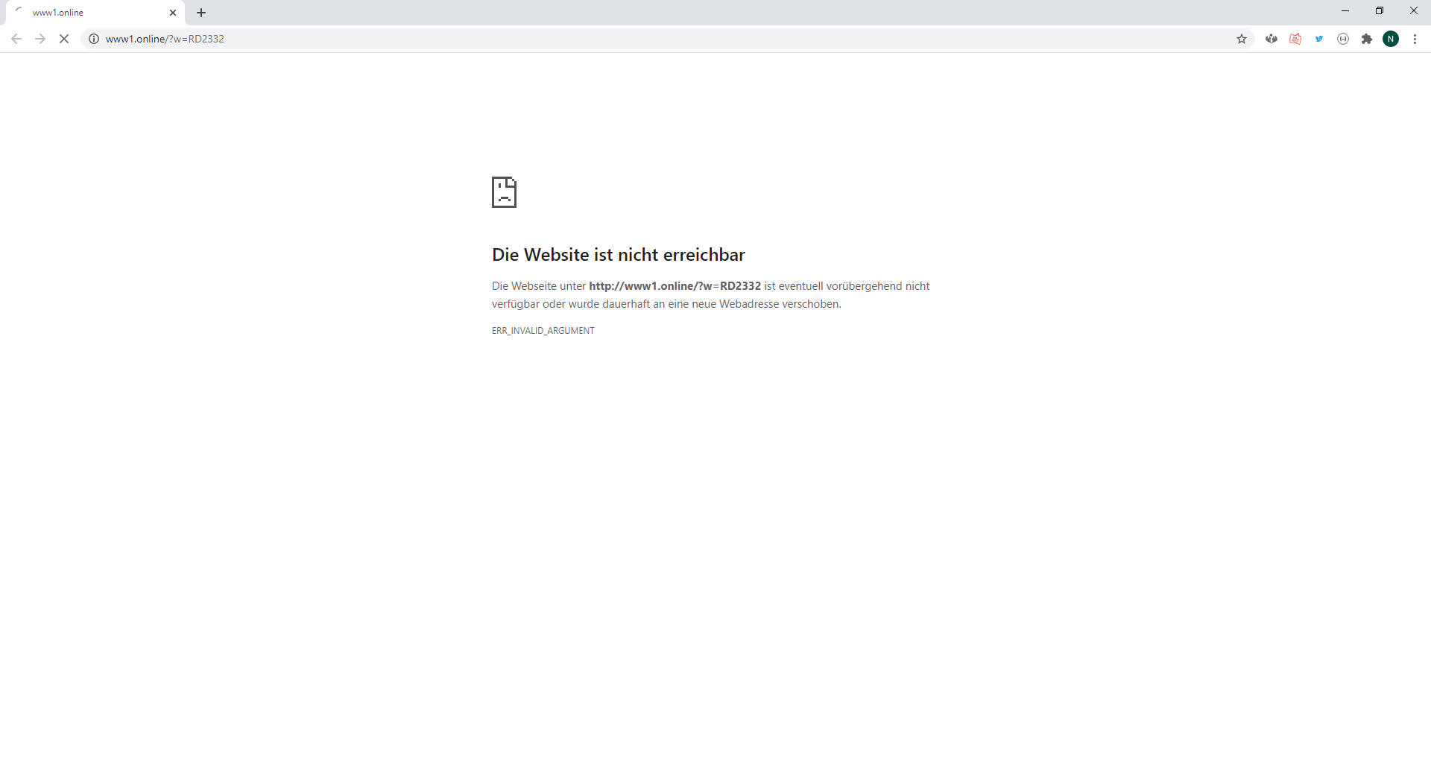This screenshot has width=1431, height=775.
Task: Open the blue Twitter bird extension
Action: pos(1319,39)
